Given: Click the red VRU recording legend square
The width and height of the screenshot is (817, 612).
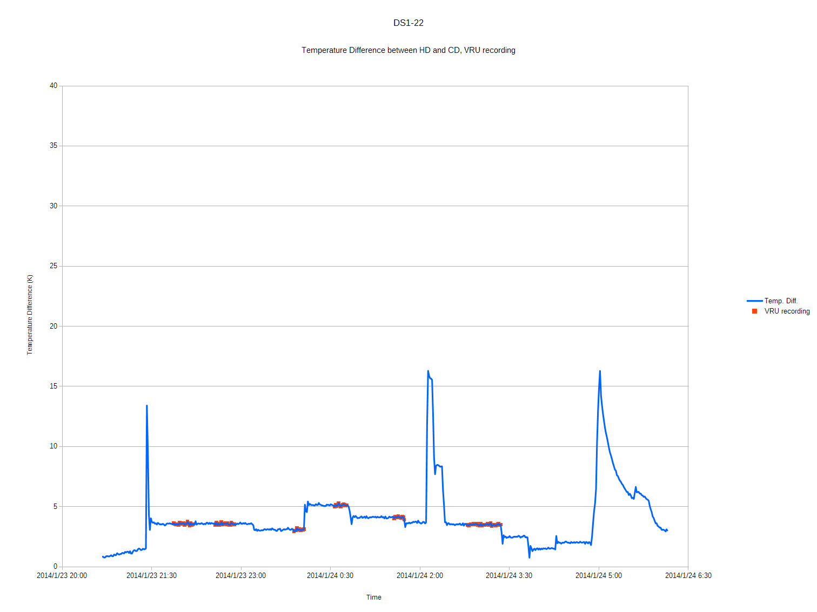Looking at the screenshot, I should click(754, 311).
